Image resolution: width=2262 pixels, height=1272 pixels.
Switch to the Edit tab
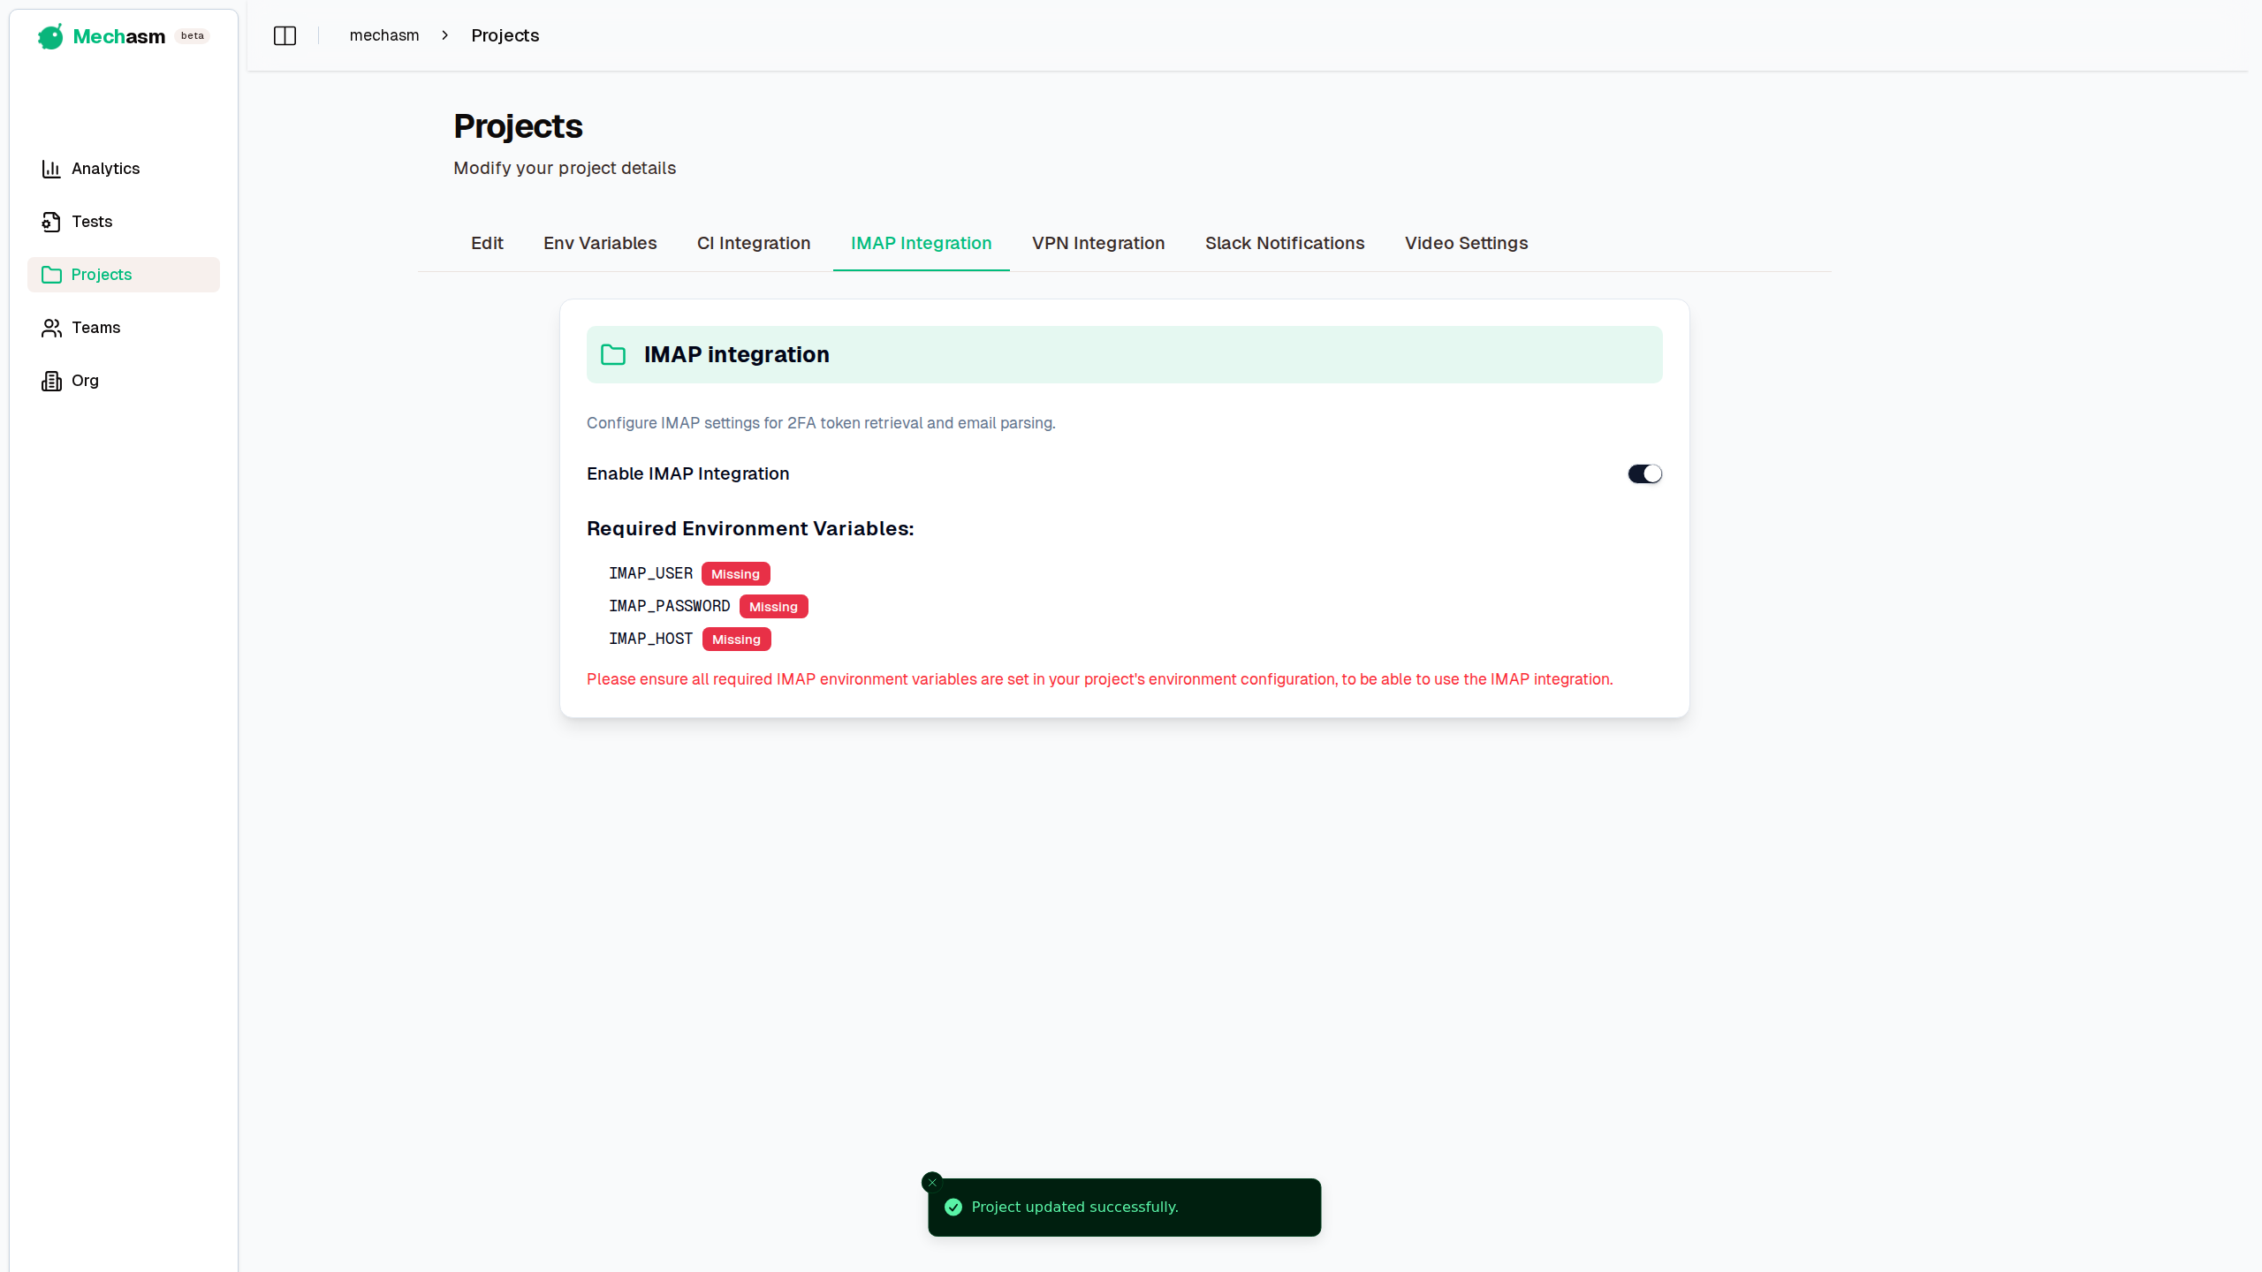[x=487, y=243]
